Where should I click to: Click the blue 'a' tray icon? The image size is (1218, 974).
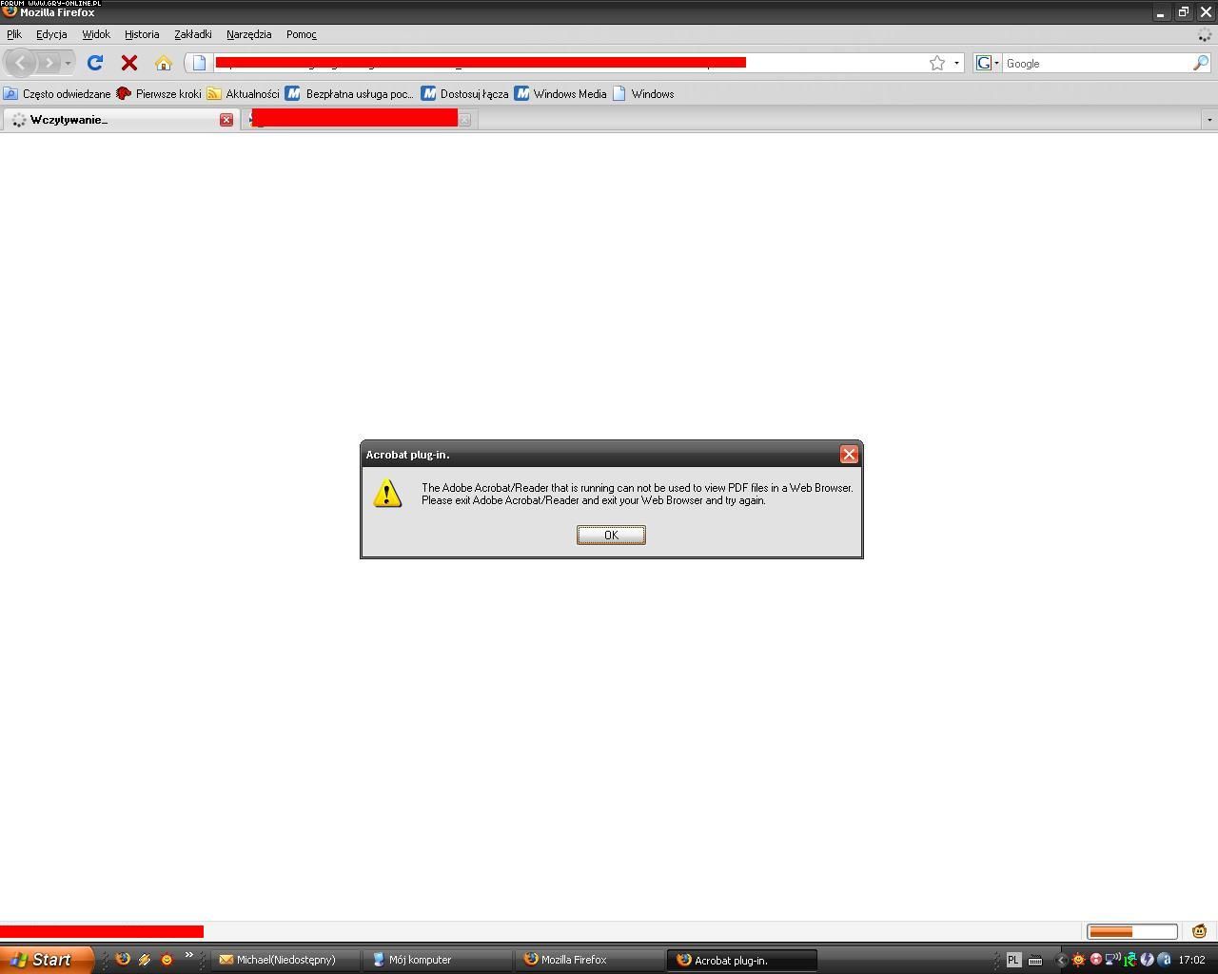coord(1164,960)
